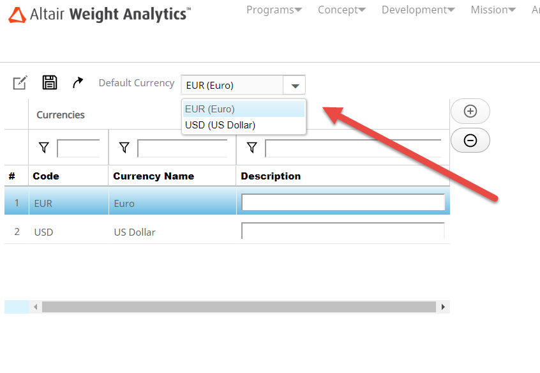Click the Code filter text box
540x373 pixels.
tap(79, 148)
